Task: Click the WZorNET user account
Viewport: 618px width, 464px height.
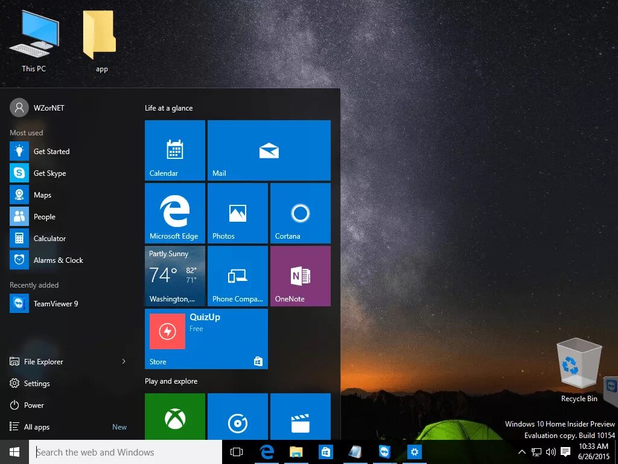Action: click(37, 108)
